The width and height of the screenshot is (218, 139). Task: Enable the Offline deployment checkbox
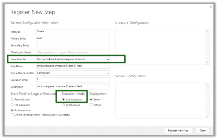pos(91,105)
